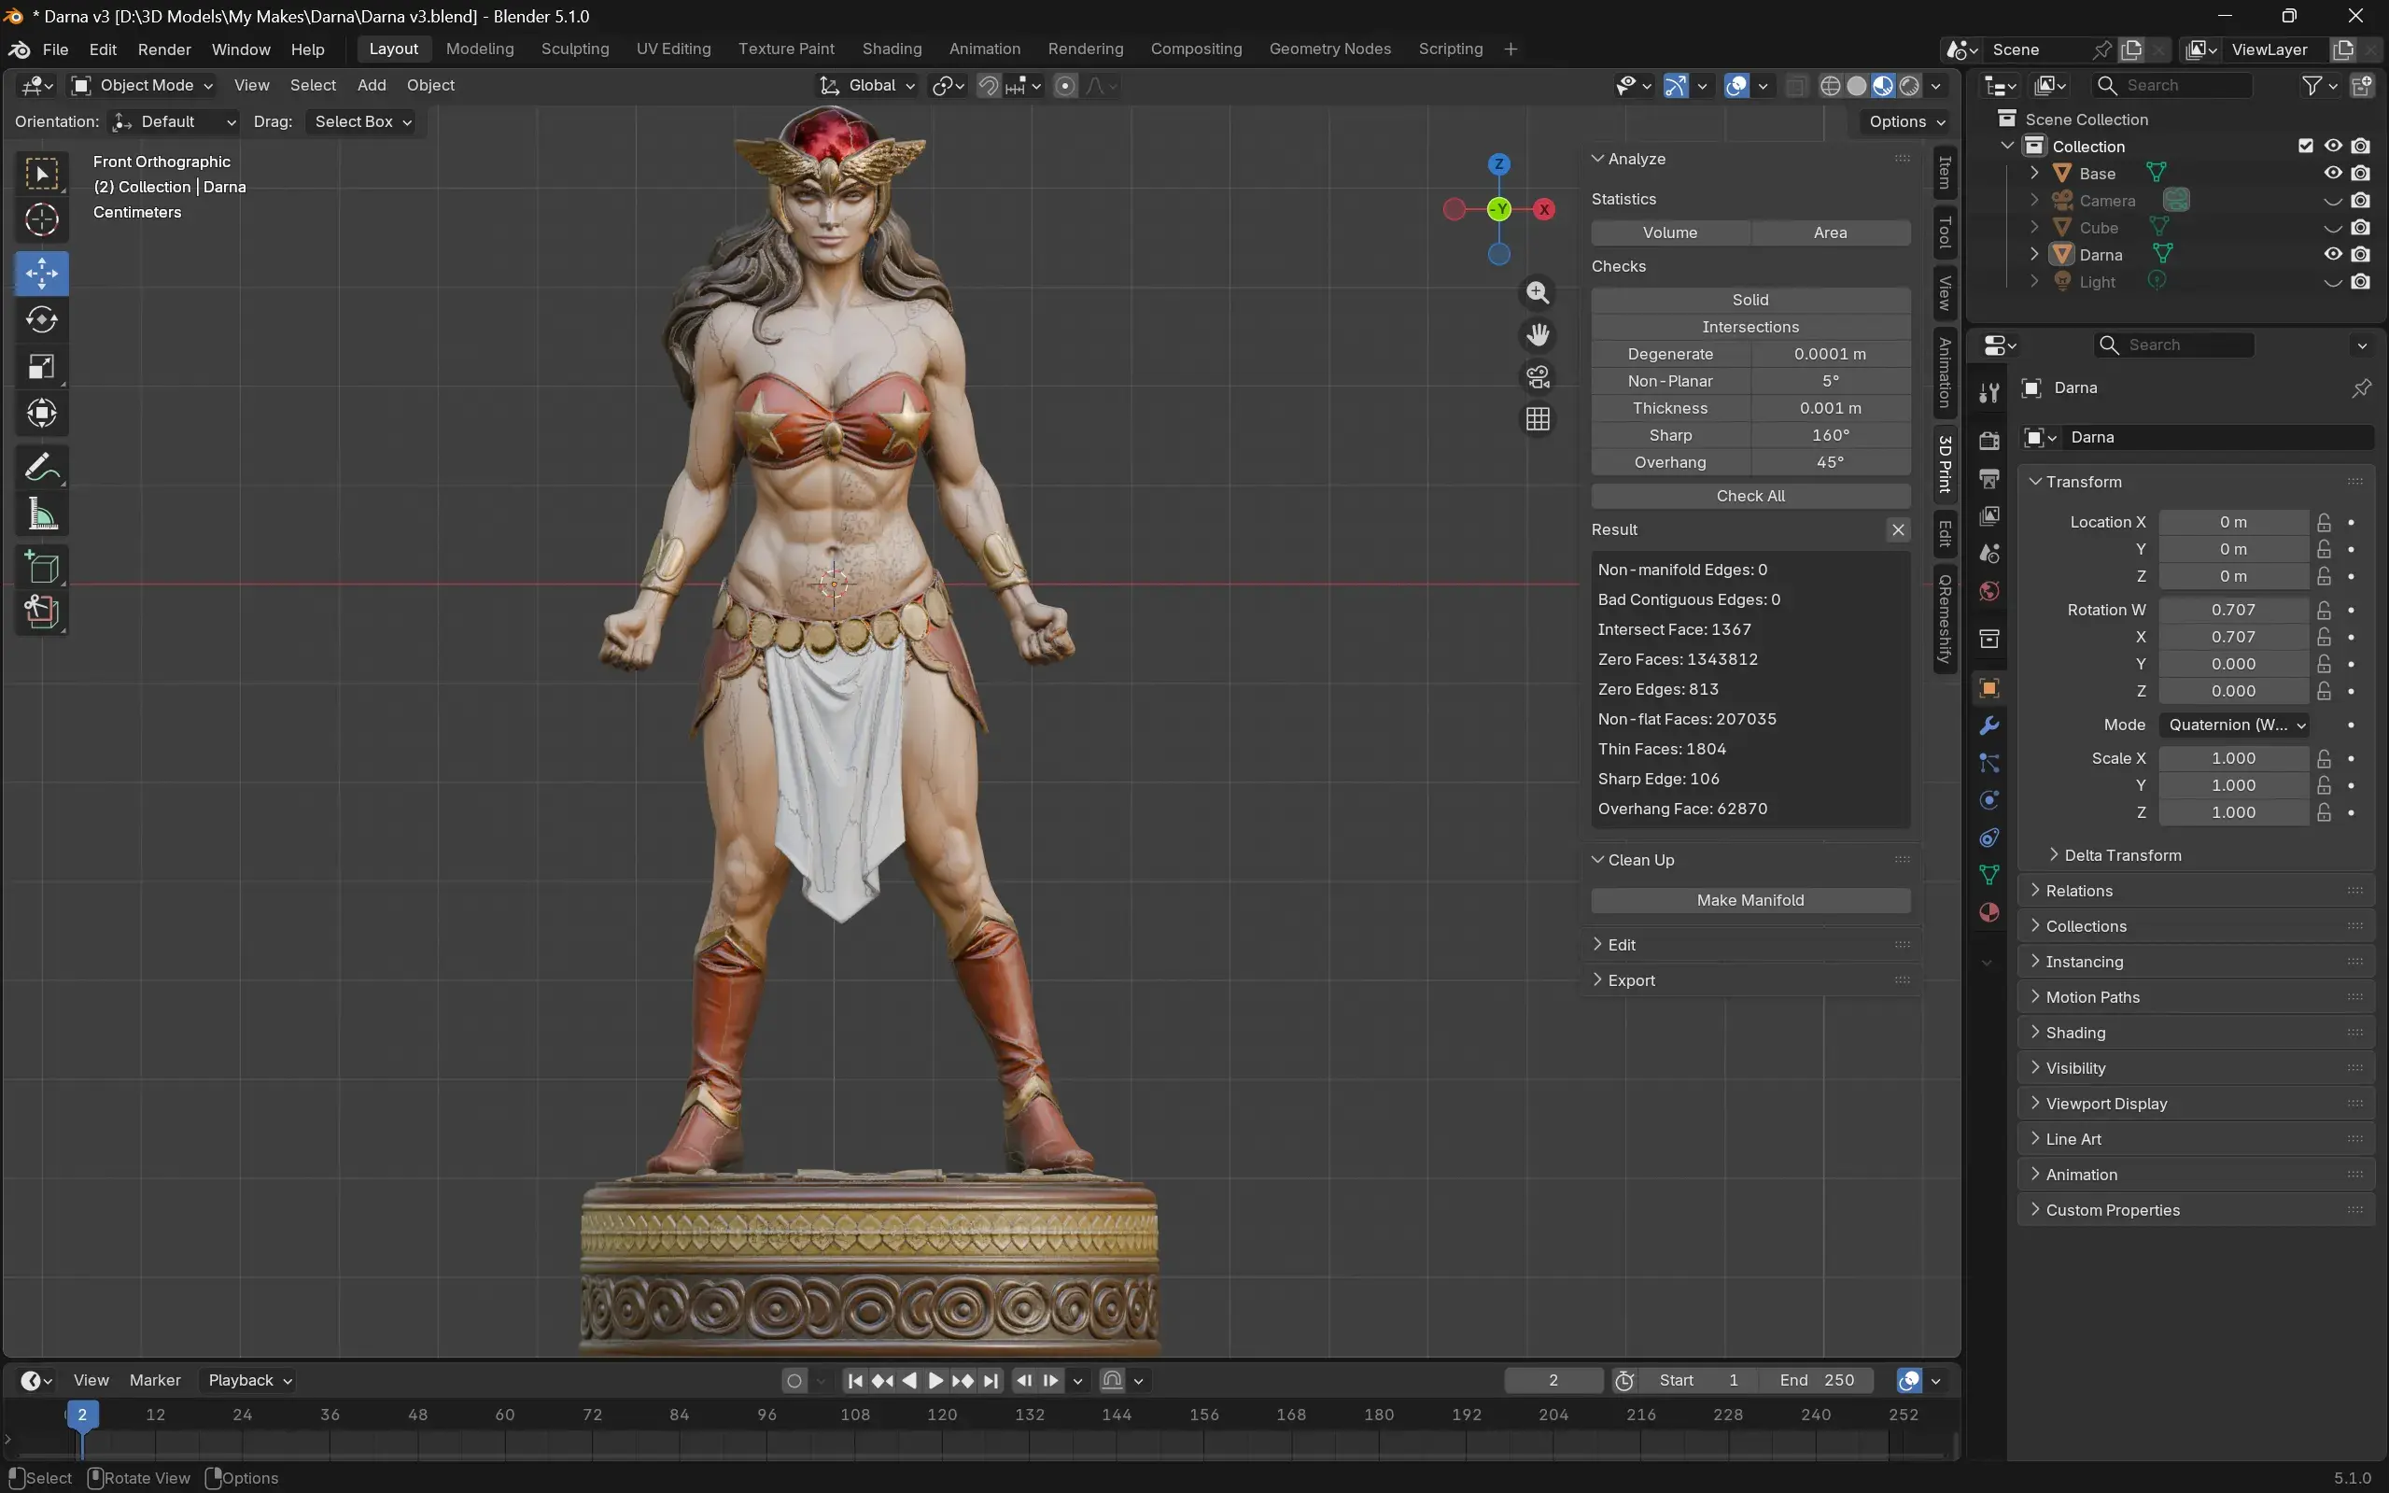Open the Render menu

click(164, 49)
